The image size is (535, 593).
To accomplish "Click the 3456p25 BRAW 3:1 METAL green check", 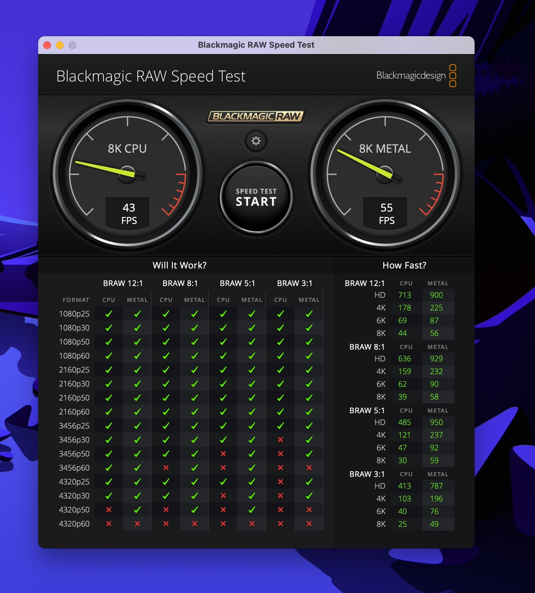I will [309, 426].
